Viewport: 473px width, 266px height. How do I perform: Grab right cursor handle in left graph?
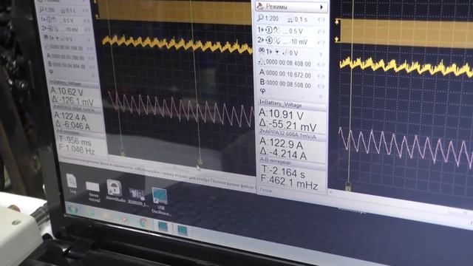point(200,163)
